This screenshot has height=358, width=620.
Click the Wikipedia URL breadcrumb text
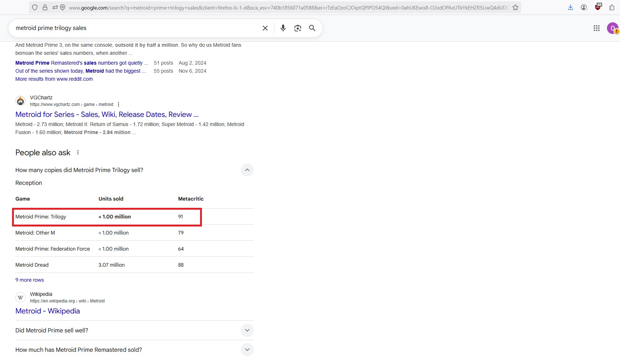tap(67, 301)
